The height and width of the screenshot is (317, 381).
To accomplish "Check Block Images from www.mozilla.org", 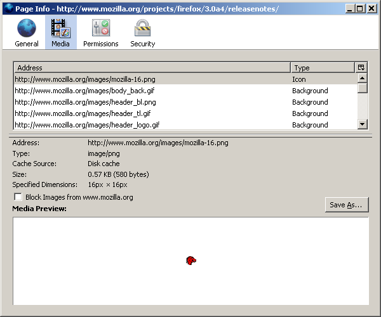I will point(18,197).
